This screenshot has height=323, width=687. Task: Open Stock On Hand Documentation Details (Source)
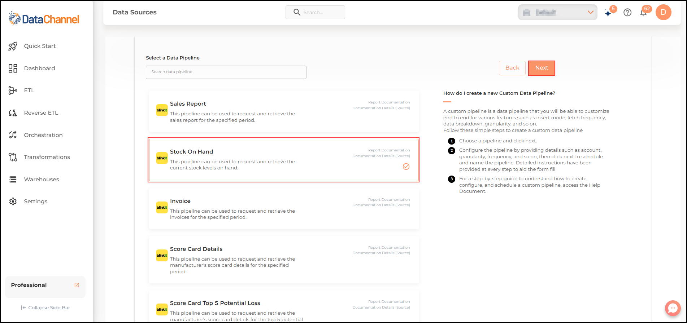click(381, 156)
